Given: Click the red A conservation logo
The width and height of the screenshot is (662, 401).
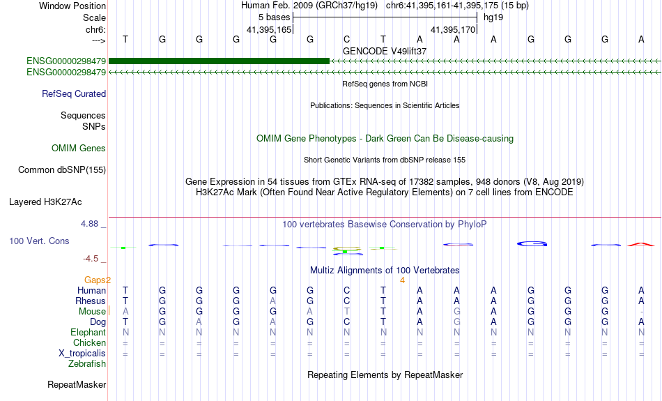Looking at the screenshot, I should click(x=641, y=244).
